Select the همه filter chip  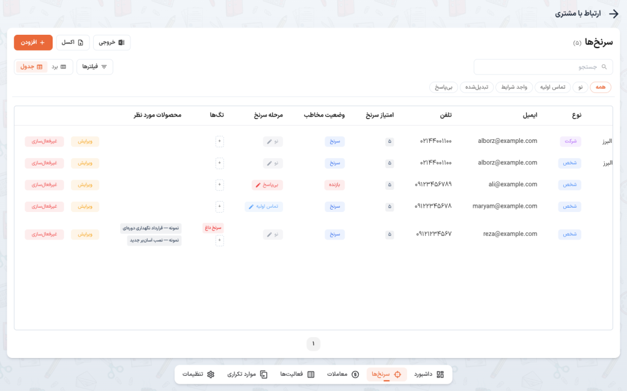pyautogui.click(x=600, y=87)
